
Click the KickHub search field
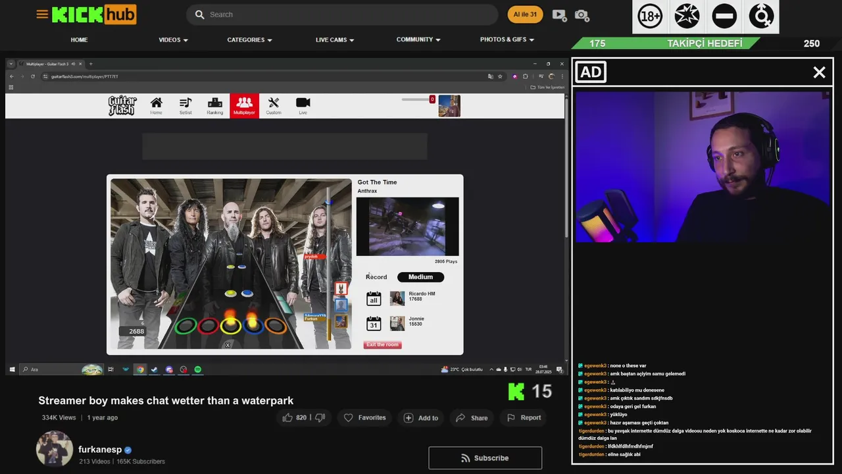(342, 14)
